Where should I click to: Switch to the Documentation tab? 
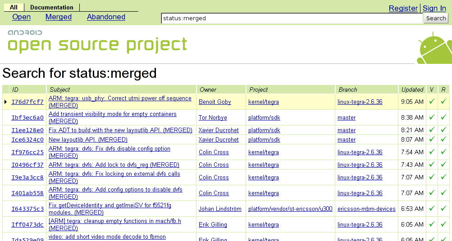click(52, 8)
